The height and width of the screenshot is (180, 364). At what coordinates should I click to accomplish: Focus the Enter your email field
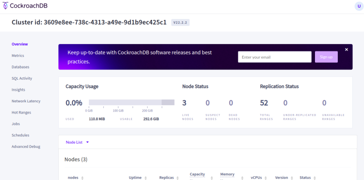click(275, 57)
